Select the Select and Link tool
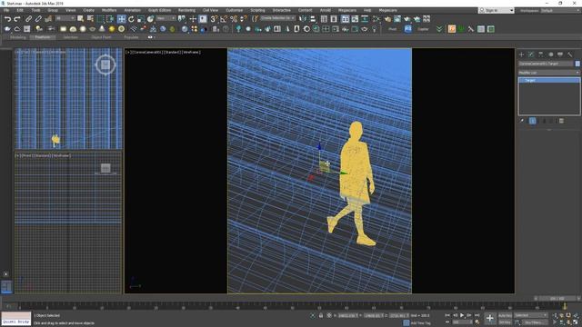Image resolution: width=582 pixels, height=327 pixels. [x=28, y=19]
